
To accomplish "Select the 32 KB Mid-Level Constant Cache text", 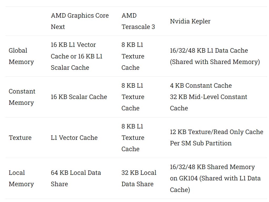I will [208, 102].
